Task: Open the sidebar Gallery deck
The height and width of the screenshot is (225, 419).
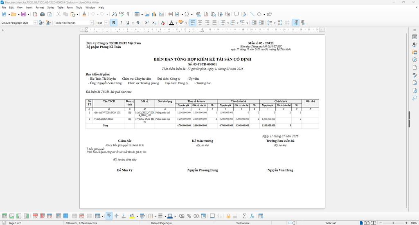Action: pos(414,52)
